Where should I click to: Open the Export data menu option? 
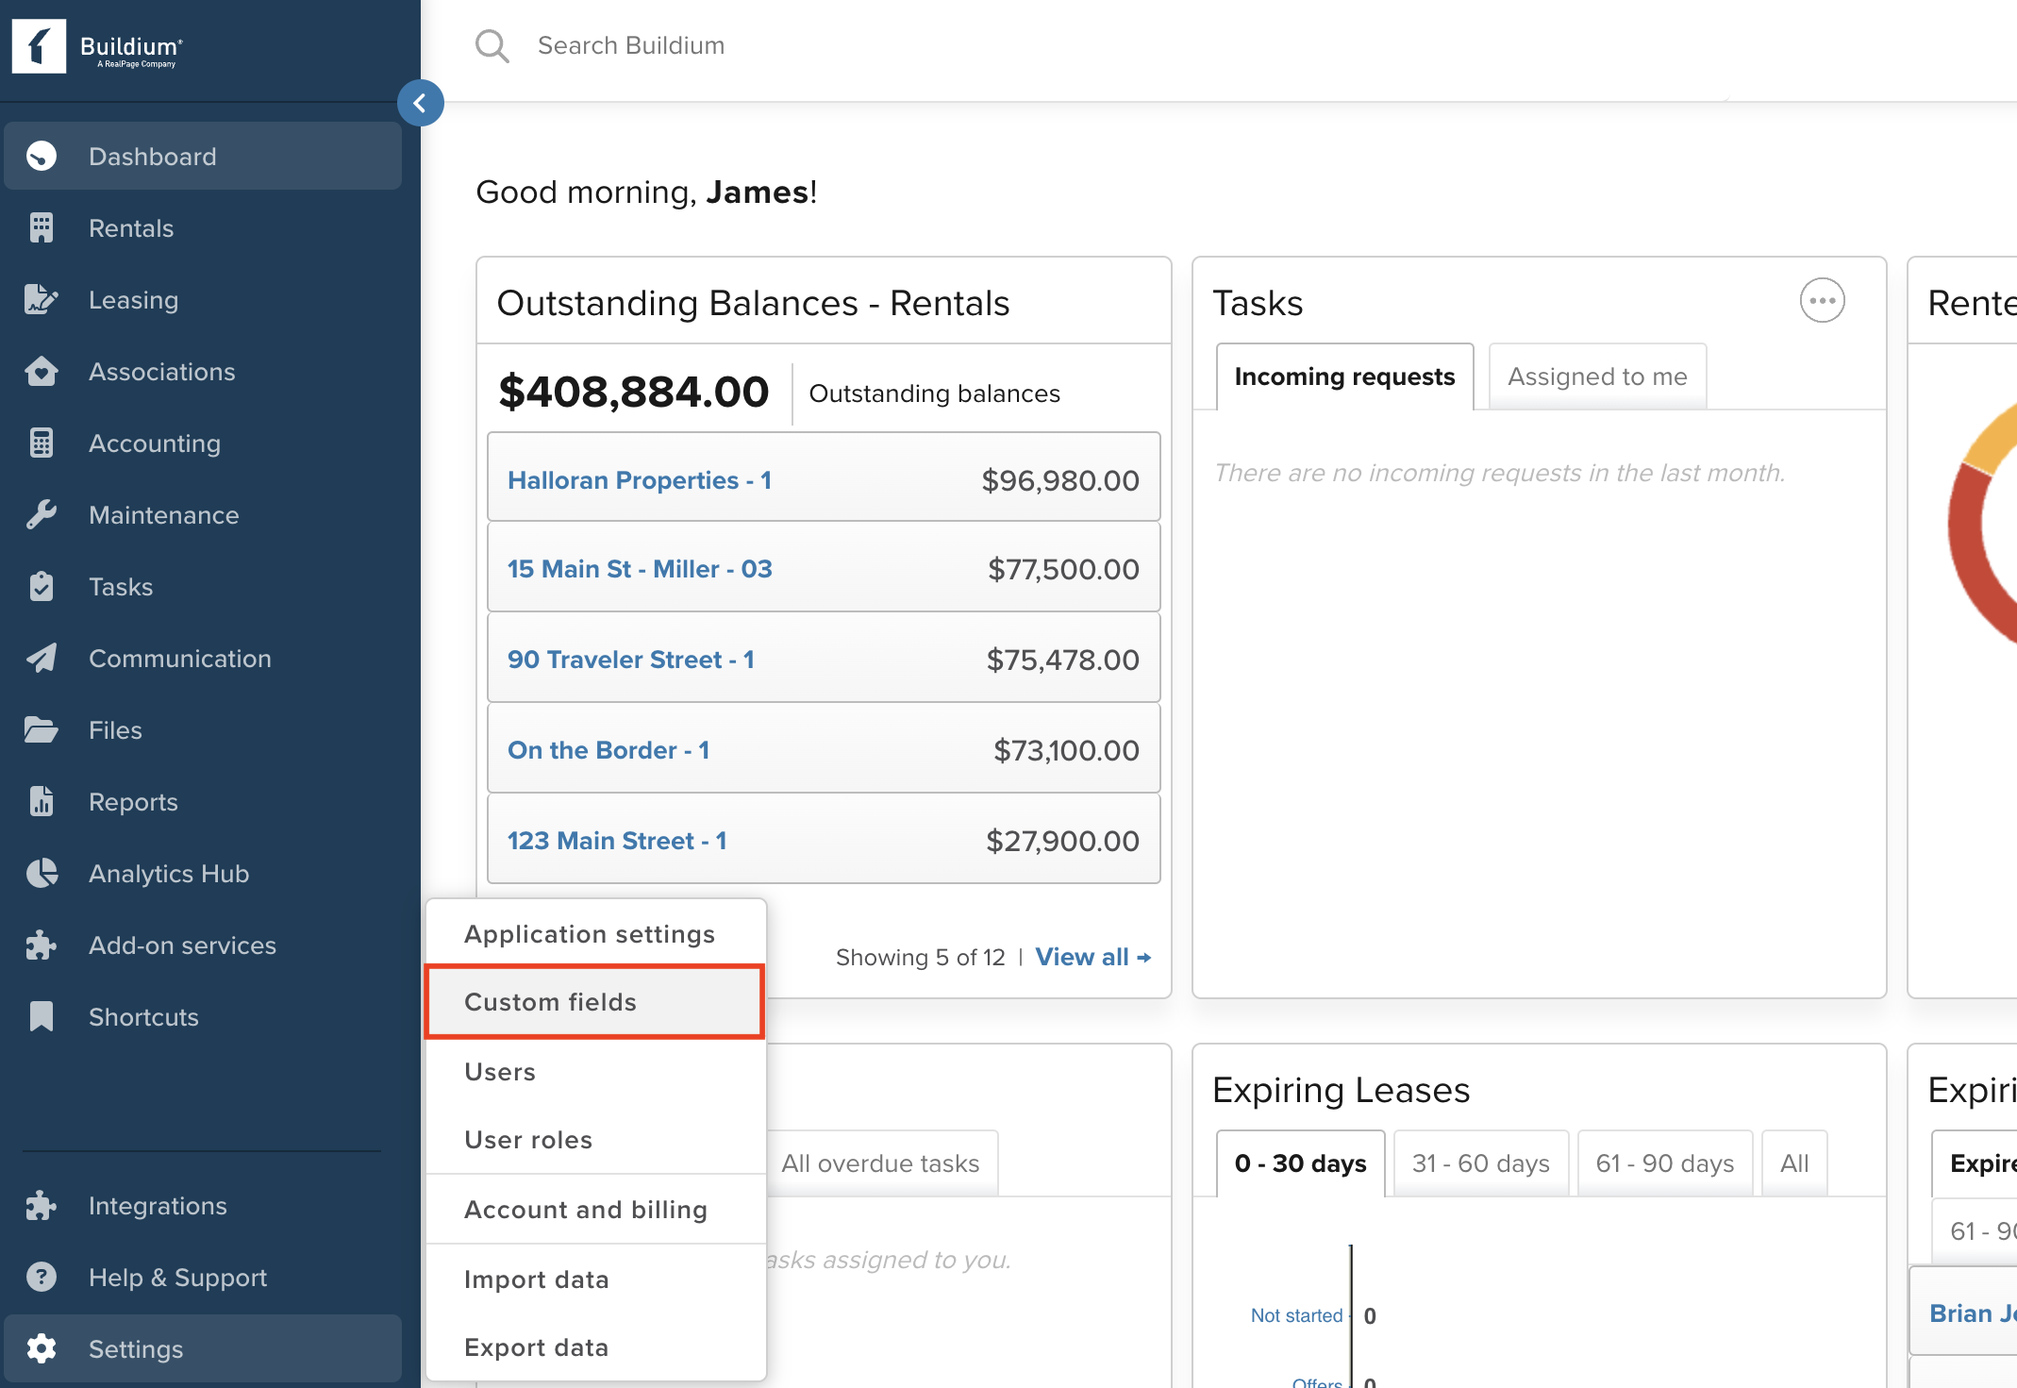[536, 1347]
